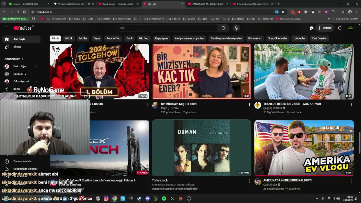Go back to the previous page

point(4,12)
